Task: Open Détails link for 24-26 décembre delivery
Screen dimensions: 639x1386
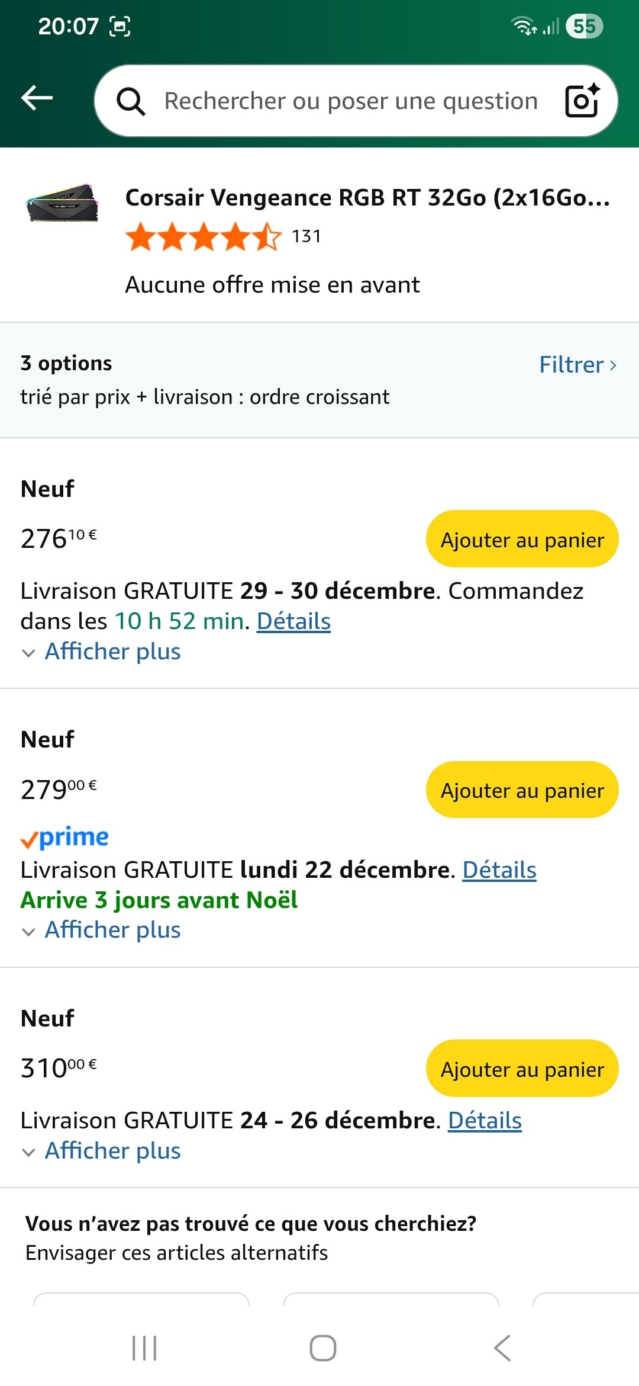Action: (x=485, y=1121)
